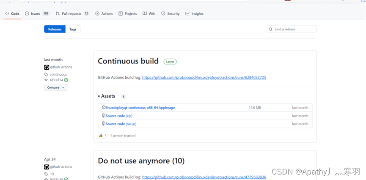Download linuxdeployqt-continuous-x86_64.AppImage

click(x=140, y=108)
